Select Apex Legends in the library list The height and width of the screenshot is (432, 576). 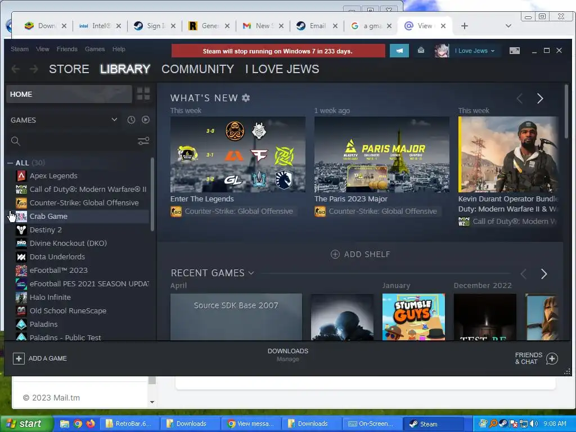pyautogui.click(x=53, y=176)
